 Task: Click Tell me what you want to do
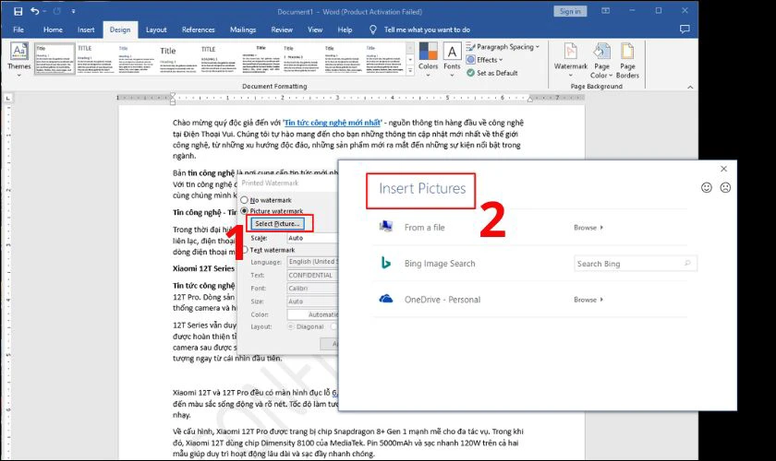coord(427,30)
